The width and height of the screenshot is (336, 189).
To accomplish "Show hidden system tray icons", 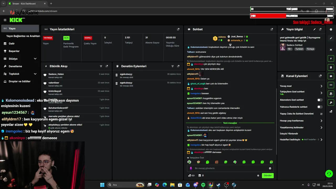I will coord(303,185).
